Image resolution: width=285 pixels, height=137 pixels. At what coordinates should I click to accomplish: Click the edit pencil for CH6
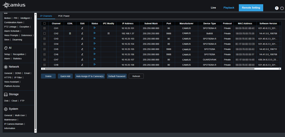[82, 54]
